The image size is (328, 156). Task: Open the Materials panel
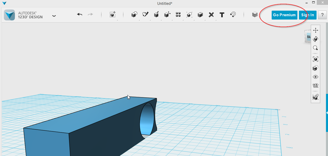(x=255, y=15)
